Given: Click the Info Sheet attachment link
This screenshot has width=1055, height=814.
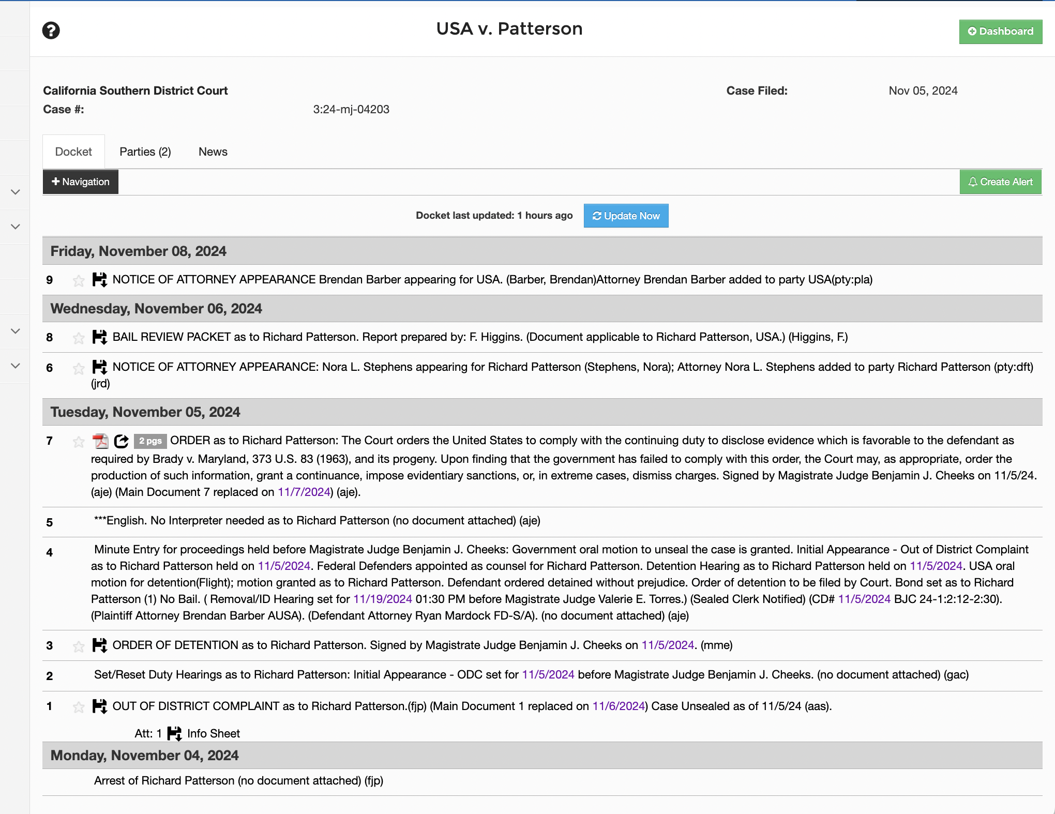Looking at the screenshot, I should point(214,734).
